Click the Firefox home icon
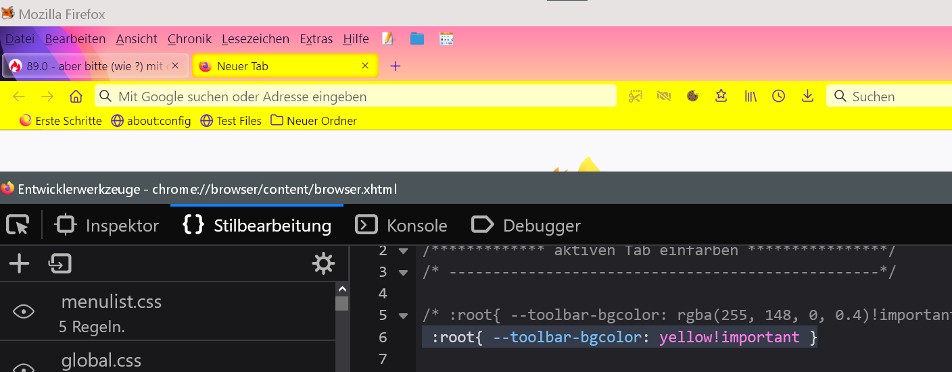Image resolution: width=952 pixels, height=372 pixels. click(x=76, y=97)
